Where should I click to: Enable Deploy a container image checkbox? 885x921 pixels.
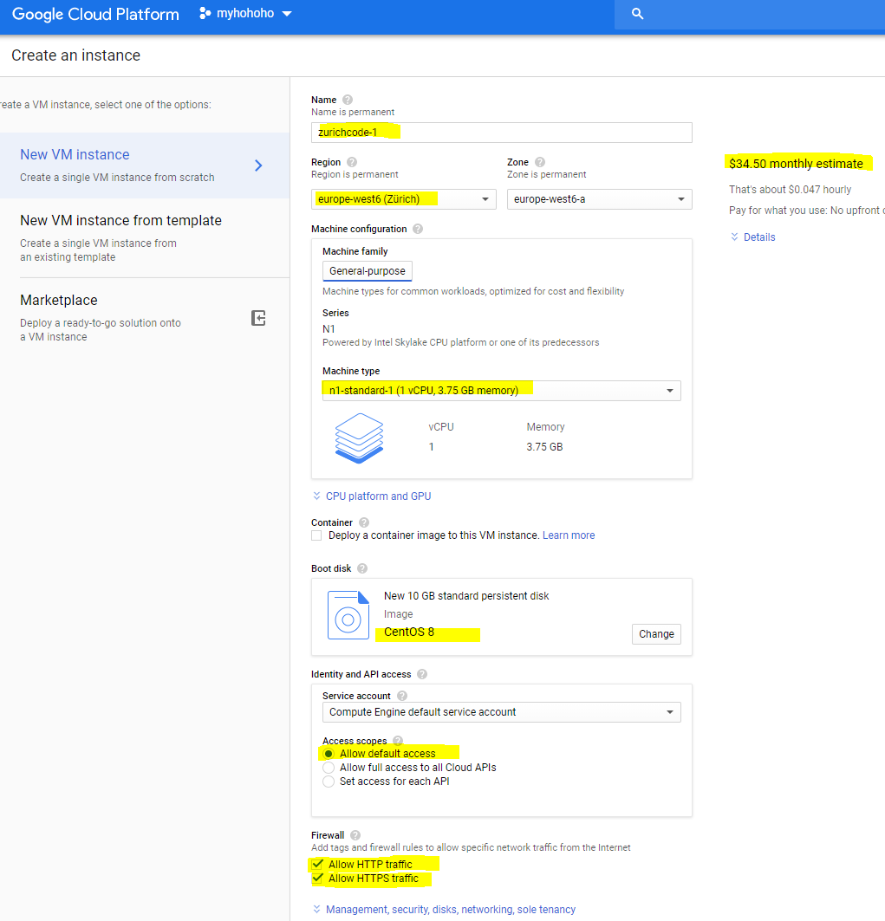316,535
